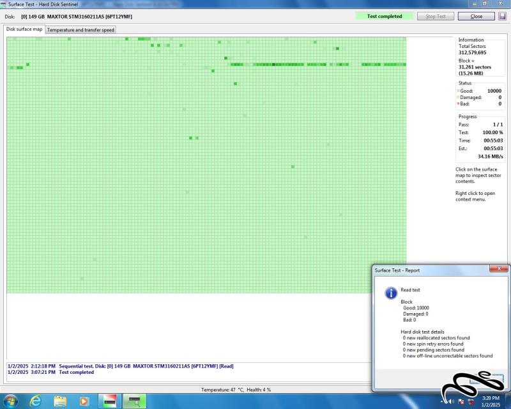
Task: Click the '3:07:21 PM Test completed' log line
Action: click(51, 372)
